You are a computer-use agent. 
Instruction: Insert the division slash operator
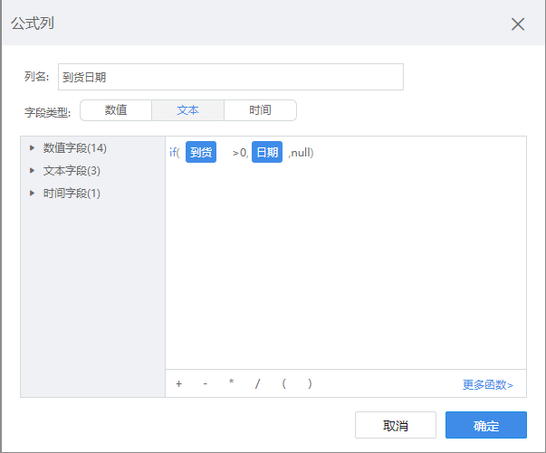(257, 383)
